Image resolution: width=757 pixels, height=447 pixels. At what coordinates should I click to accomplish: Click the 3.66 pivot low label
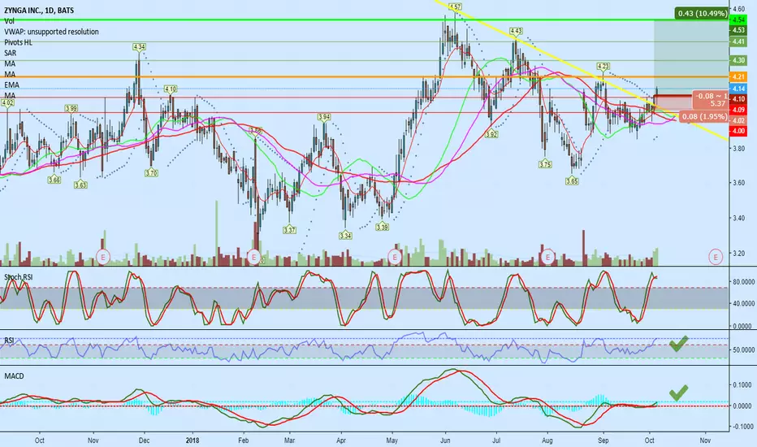pyautogui.click(x=54, y=180)
